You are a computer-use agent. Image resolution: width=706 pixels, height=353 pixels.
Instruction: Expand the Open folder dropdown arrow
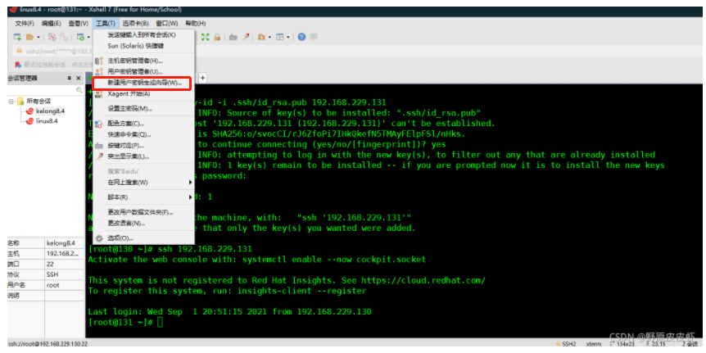(38, 38)
